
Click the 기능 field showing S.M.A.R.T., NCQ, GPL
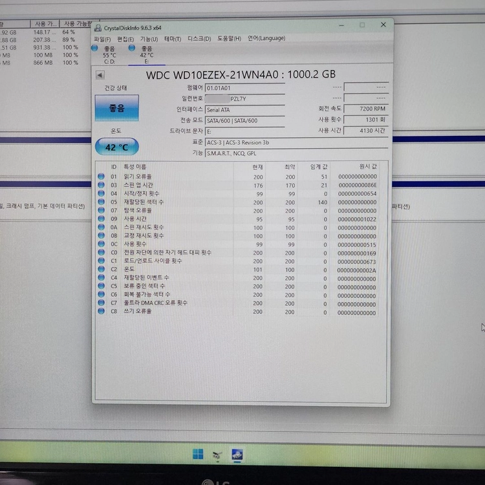(297, 153)
